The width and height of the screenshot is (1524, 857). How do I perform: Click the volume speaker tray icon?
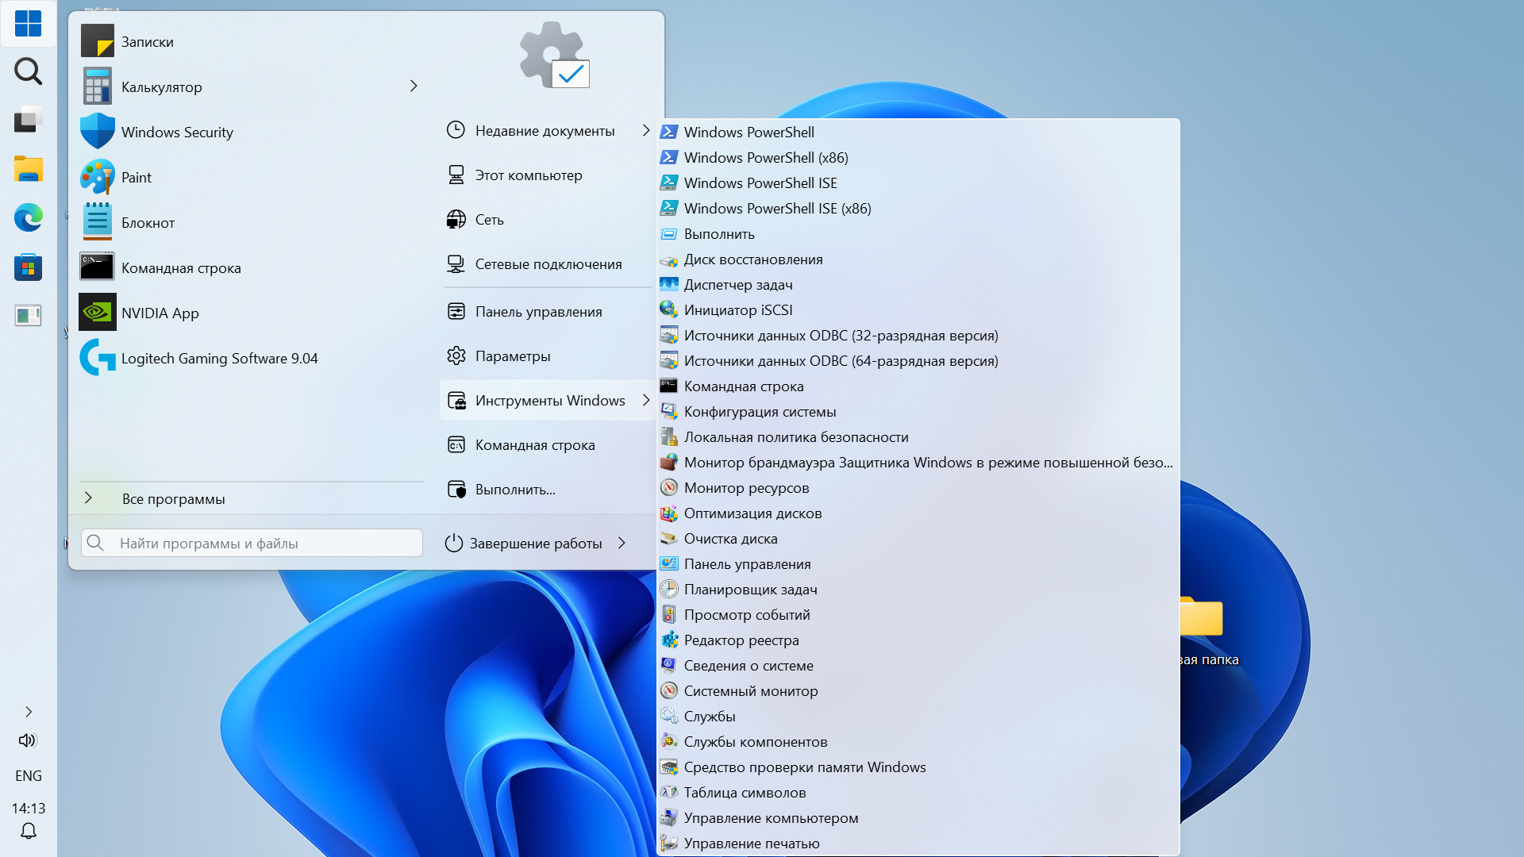pos(28,740)
